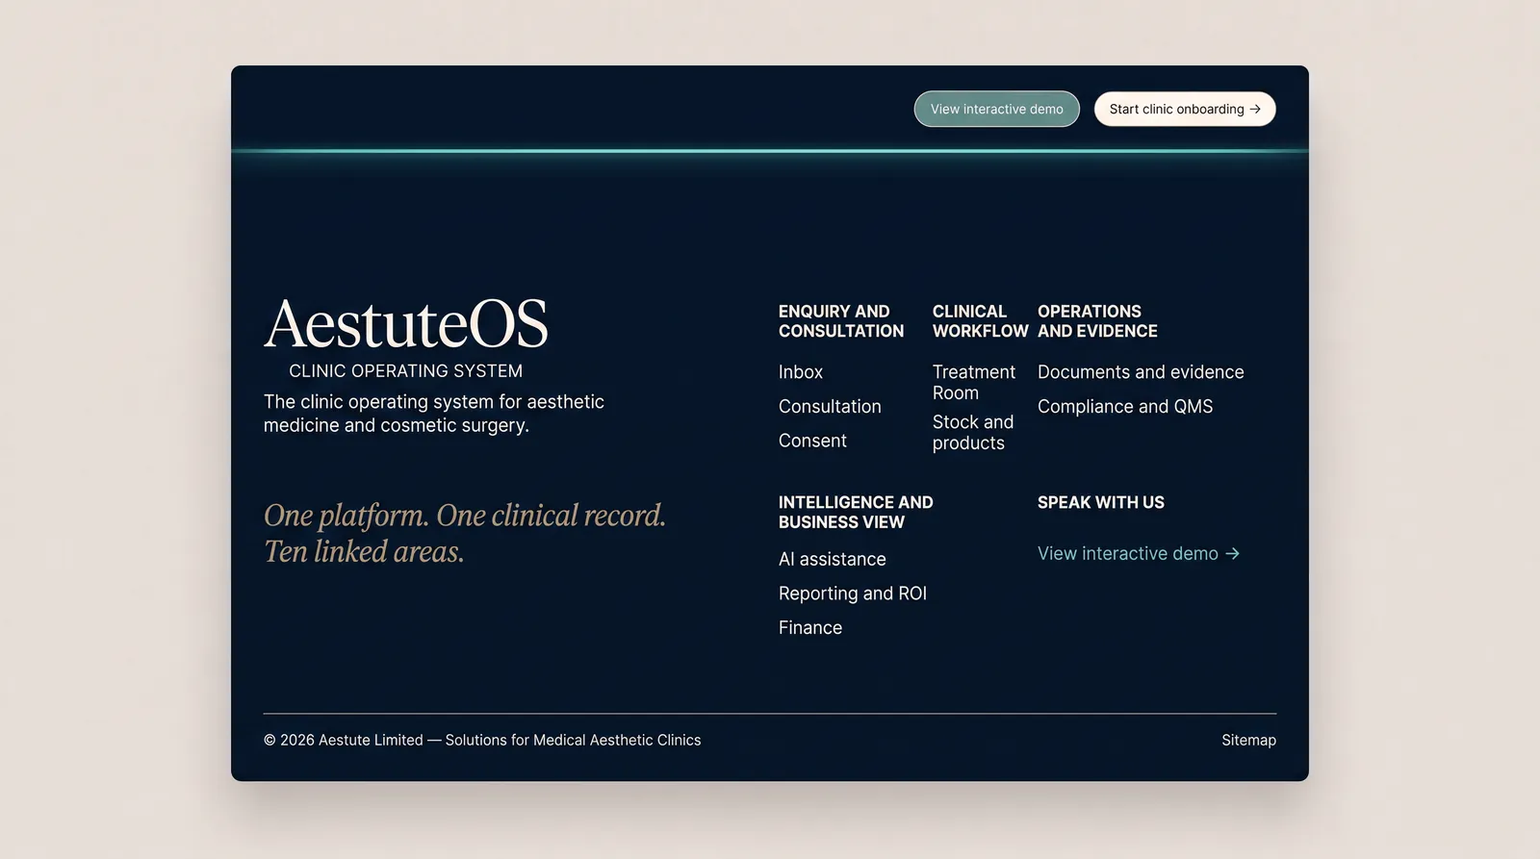This screenshot has height=859, width=1540.
Task: Click the copyright 2026 Aestute Limited text
Action: tap(482, 740)
